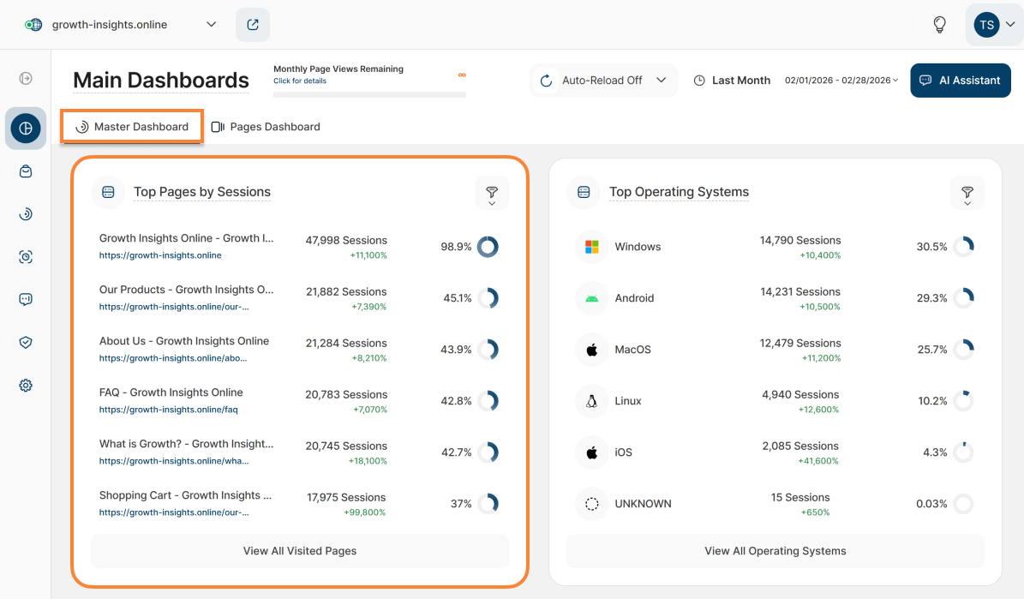Image resolution: width=1024 pixels, height=599 pixels.
Task: Open the date range 02/01/2026 - 02/28/2026 picker
Action: coord(841,81)
